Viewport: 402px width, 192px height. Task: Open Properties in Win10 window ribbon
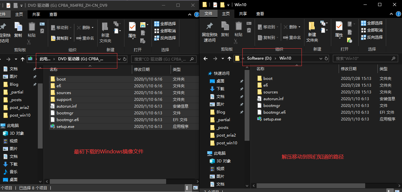coord(339,29)
